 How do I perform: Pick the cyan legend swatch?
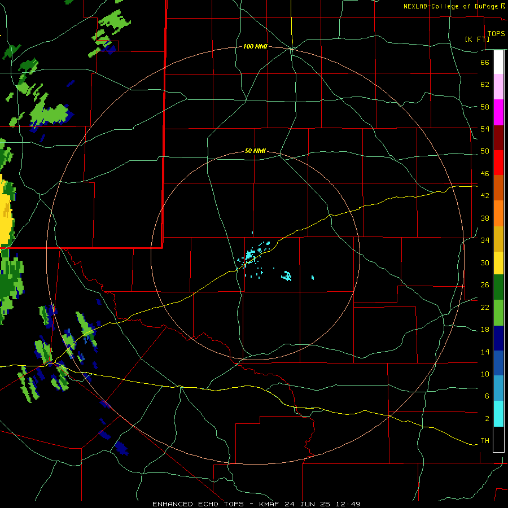[498, 414]
